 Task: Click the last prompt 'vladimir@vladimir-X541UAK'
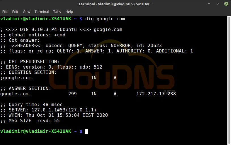pos(36,131)
